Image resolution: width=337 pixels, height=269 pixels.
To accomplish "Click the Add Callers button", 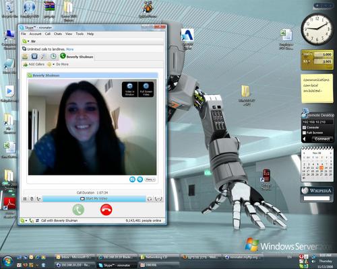I will [34, 65].
